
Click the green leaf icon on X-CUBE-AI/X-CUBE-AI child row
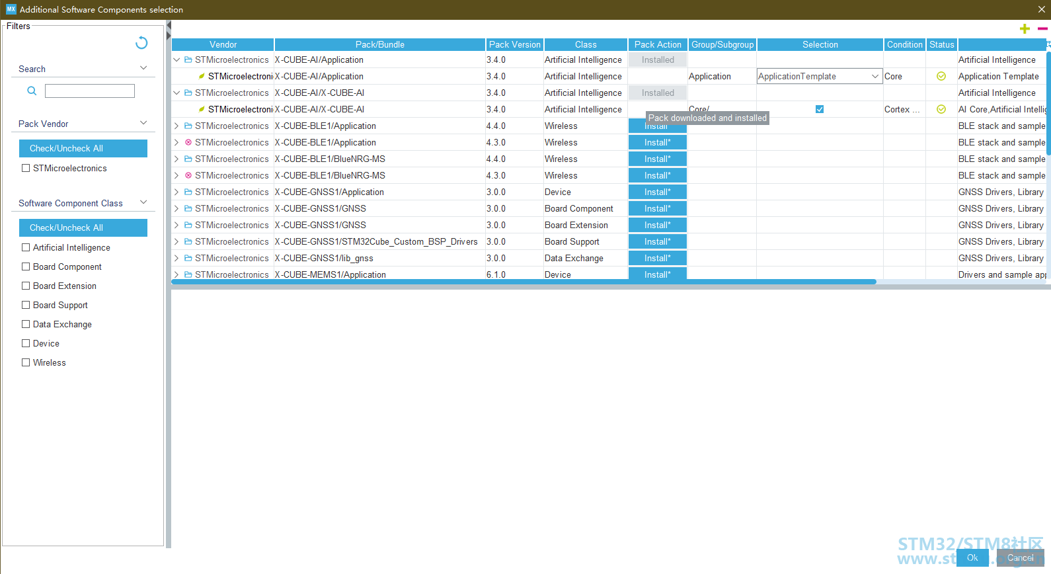click(202, 109)
